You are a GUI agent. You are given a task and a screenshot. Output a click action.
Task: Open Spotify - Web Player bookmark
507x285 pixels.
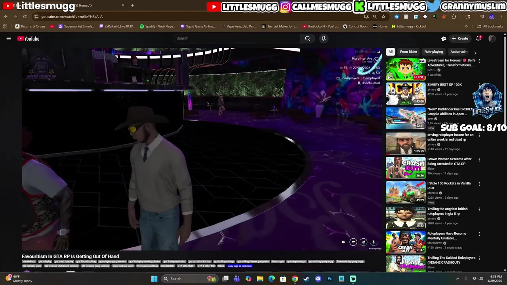point(157,27)
